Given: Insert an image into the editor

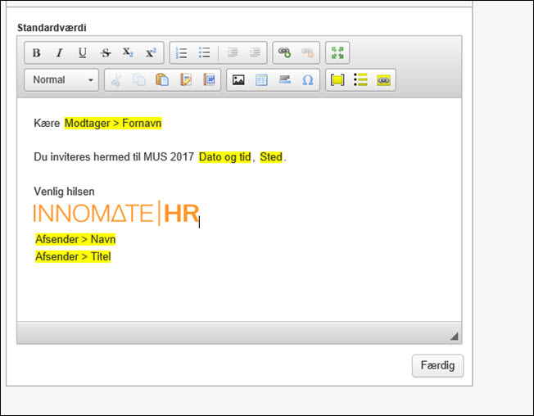Looking at the screenshot, I should pos(238,80).
